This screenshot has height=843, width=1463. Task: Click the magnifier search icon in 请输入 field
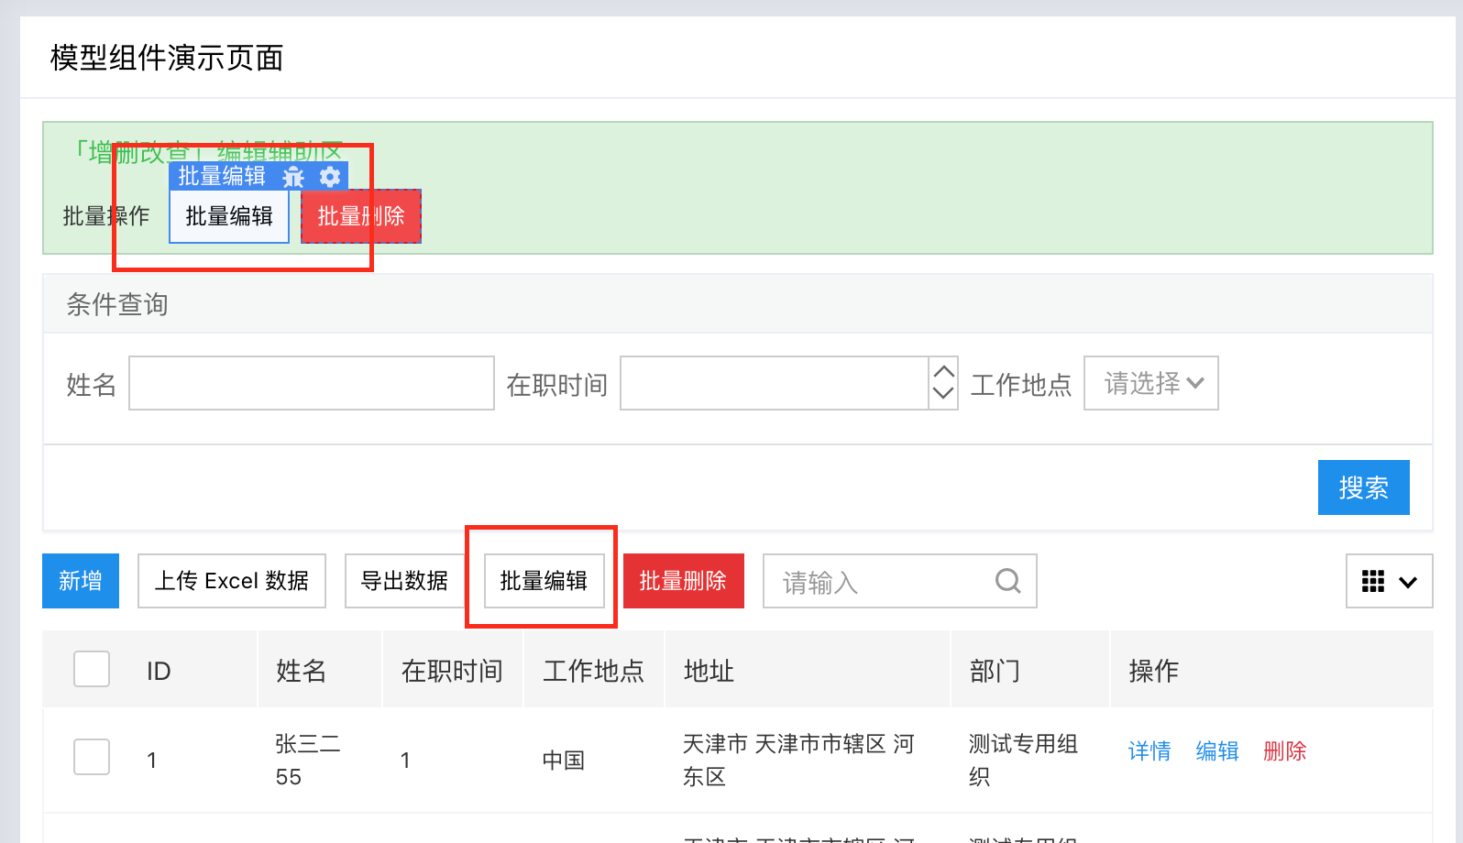point(1007,581)
